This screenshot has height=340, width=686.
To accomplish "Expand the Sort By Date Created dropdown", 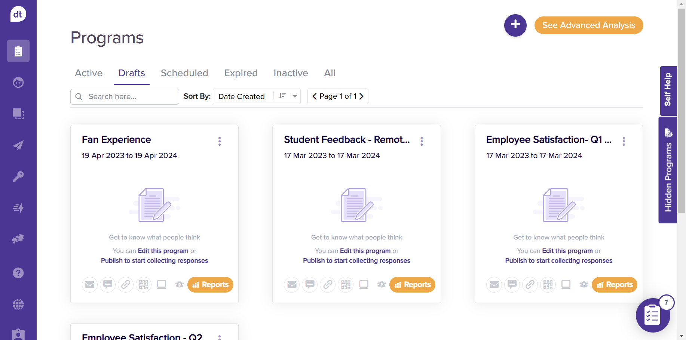I will click(295, 96).
